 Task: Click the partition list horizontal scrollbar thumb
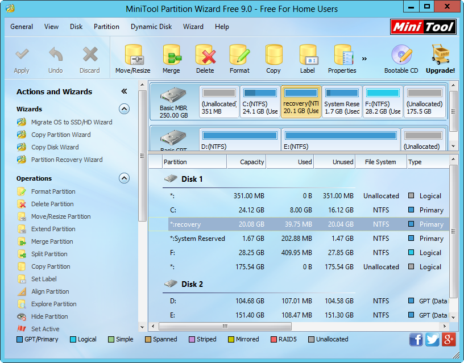pos(225,326)
